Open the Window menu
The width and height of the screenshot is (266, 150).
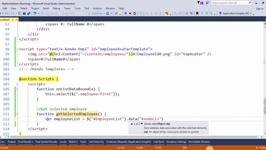point(110,8)
